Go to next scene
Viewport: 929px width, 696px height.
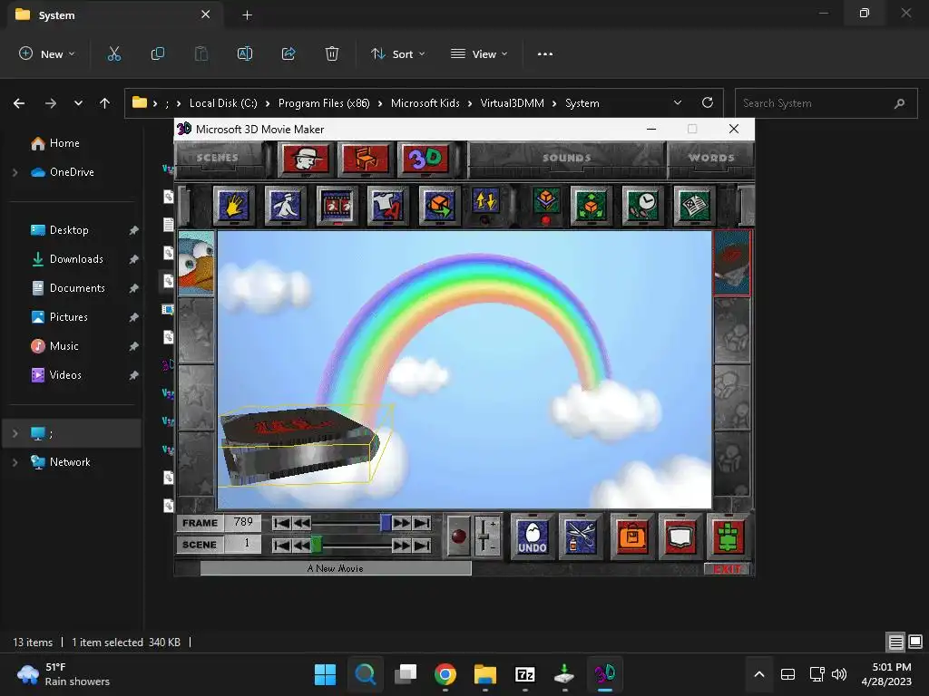402,545
